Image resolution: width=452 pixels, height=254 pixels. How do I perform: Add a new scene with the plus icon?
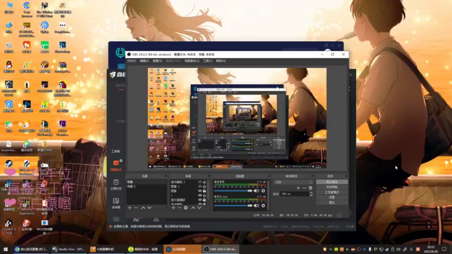coord(129,208)
